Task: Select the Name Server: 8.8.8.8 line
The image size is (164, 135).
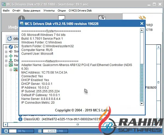Action: 41,99
